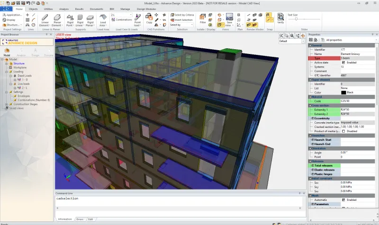Select the Planar Element tool

pyautogui.click(x=57, y=20)
